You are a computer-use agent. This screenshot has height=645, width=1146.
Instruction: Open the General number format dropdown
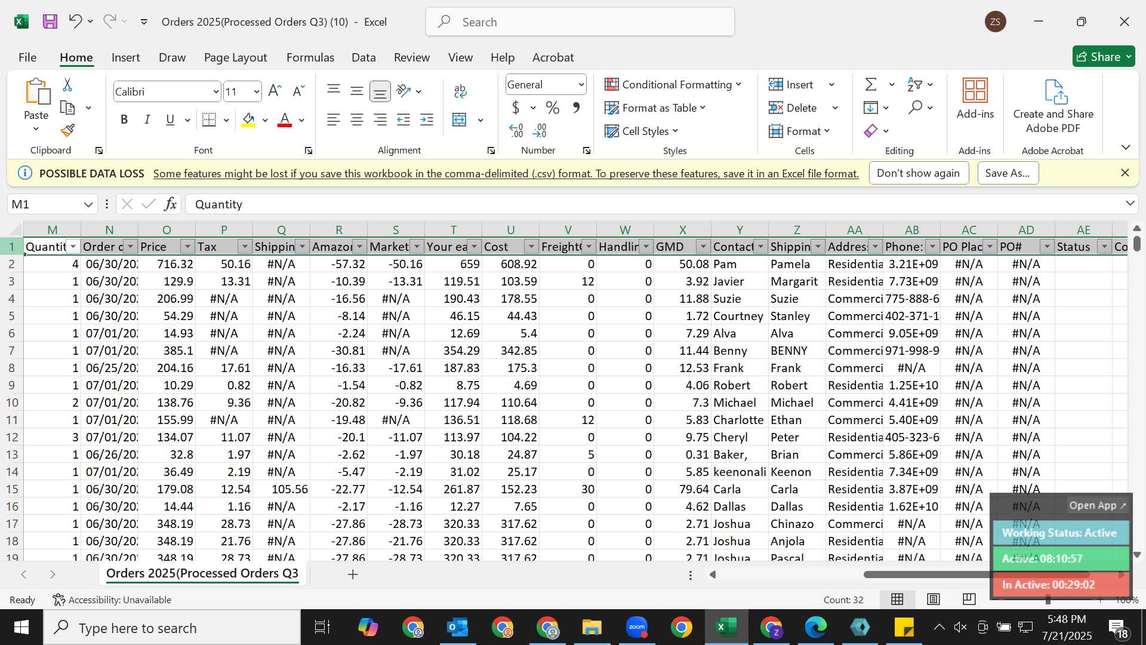pos(580,85)
